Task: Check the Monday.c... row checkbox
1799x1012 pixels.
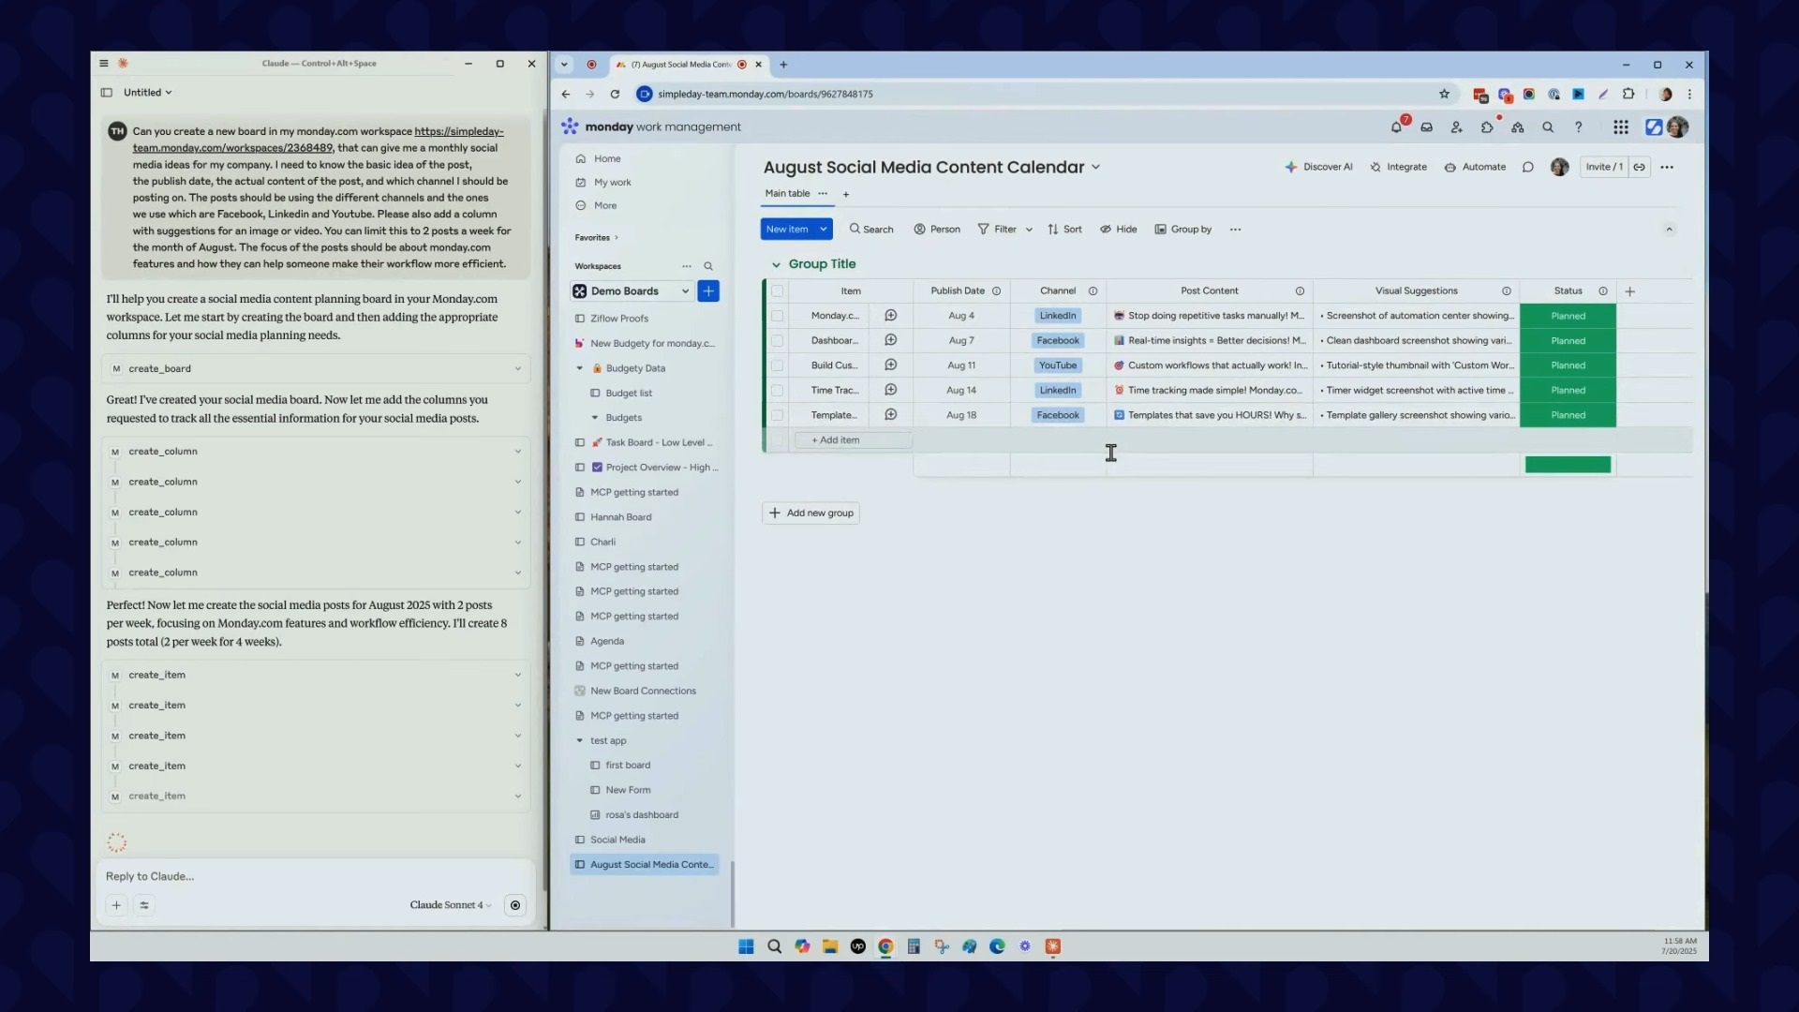Action: tap(777, 316)
